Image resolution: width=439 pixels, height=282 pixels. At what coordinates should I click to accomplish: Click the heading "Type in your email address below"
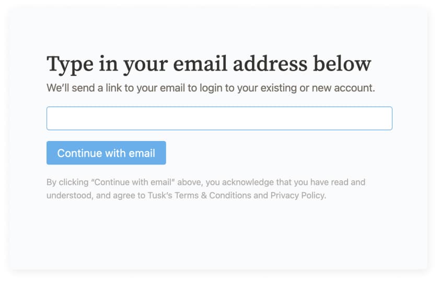tap(209, 65)
